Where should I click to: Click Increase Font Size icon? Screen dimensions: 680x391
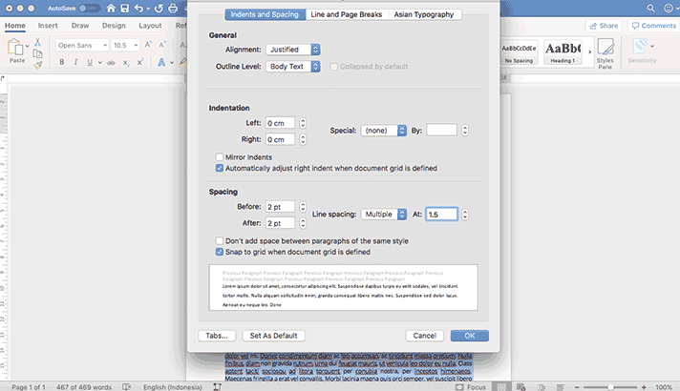148,45
